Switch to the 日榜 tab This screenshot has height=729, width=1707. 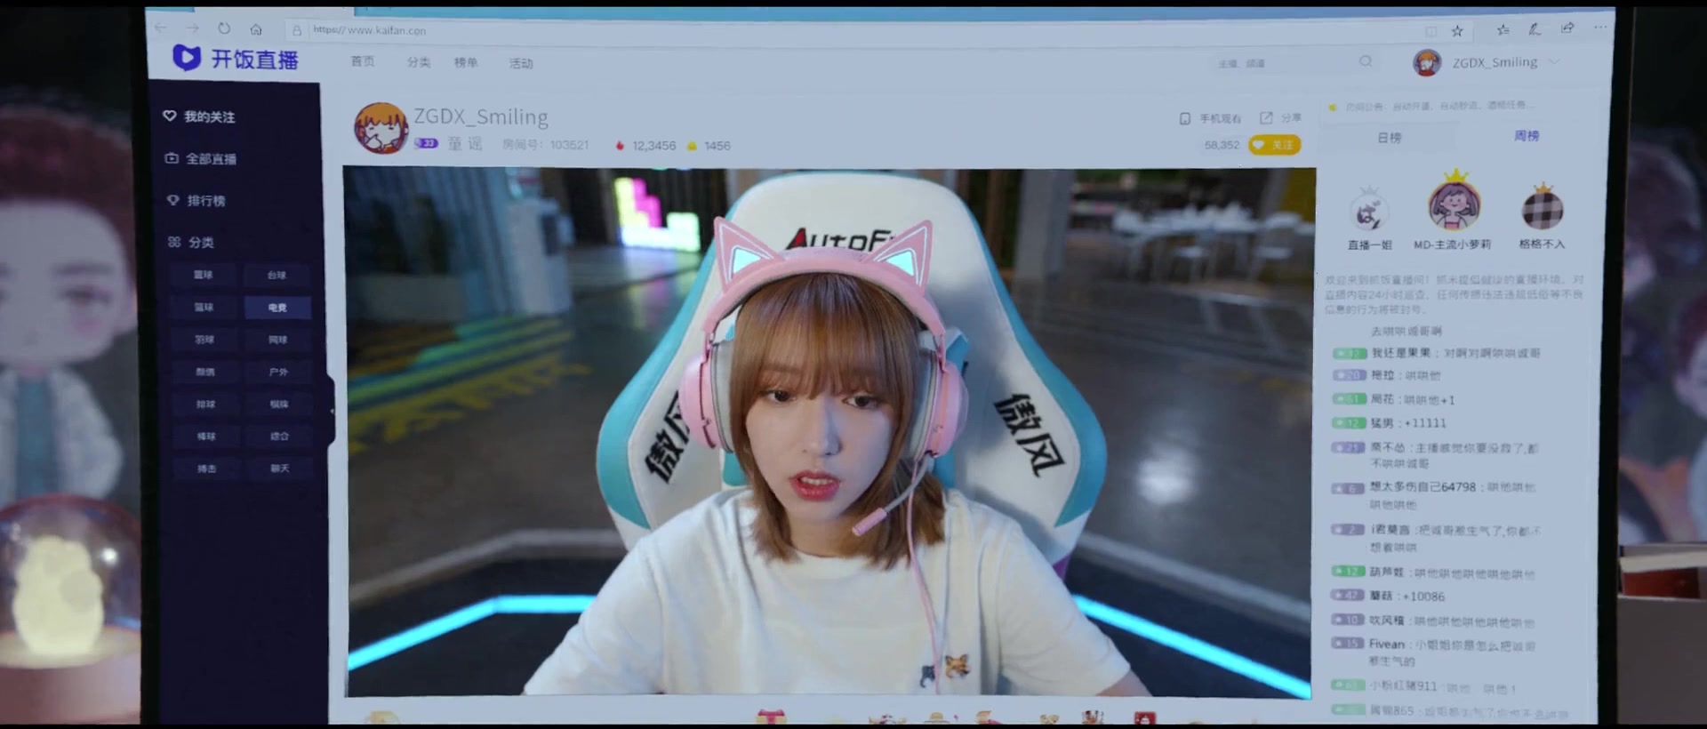point(1389,138)
